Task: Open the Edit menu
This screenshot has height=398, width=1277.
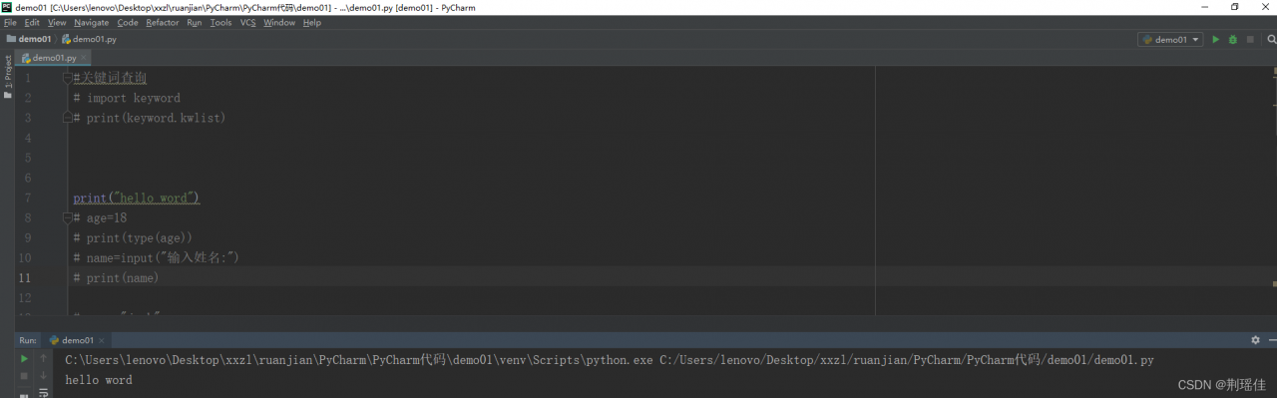Action: point(32,22)
